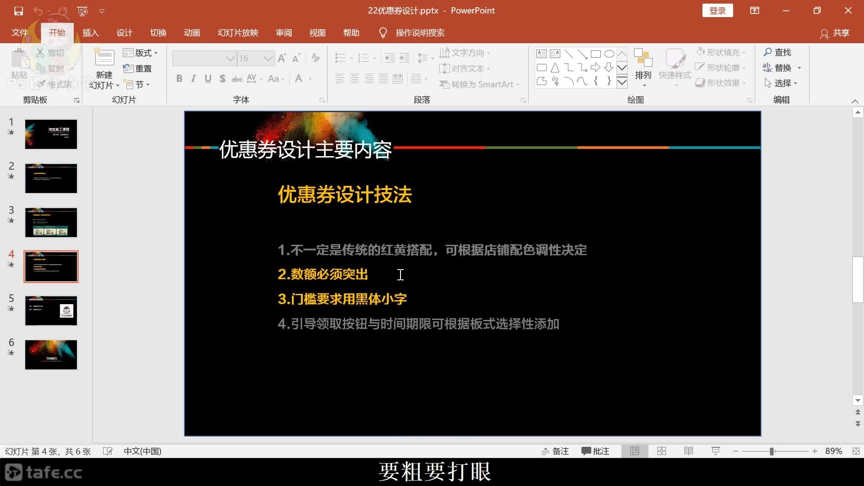Viewport: 864px width, 486px height.
Task: Increase the list indent level
Action: 405,58
